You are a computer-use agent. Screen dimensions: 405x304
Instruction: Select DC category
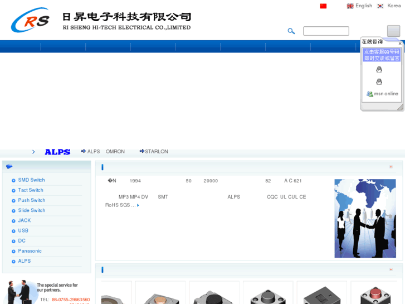(x=22, y=240)
